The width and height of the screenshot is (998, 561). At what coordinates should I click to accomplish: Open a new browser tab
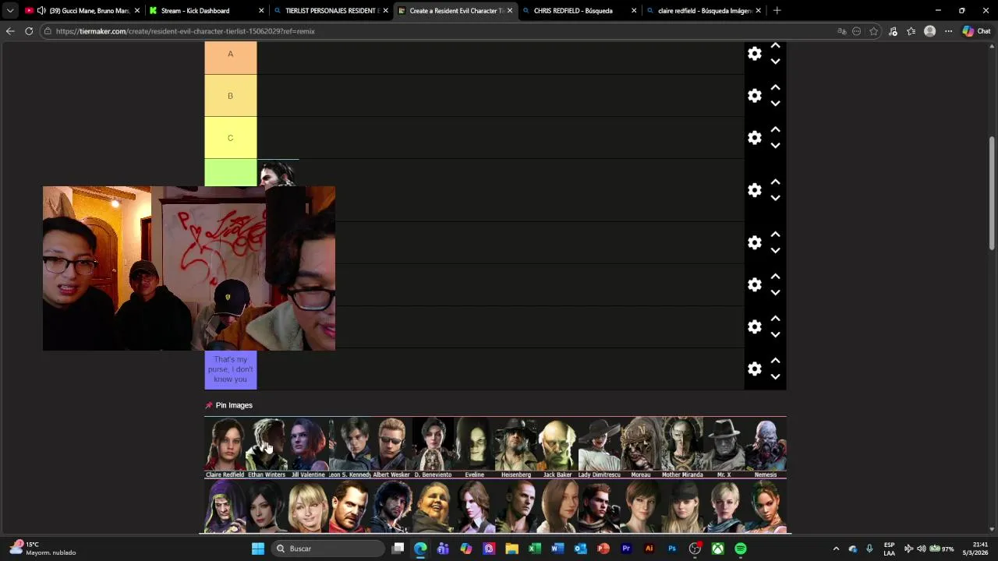coord(777,11)
